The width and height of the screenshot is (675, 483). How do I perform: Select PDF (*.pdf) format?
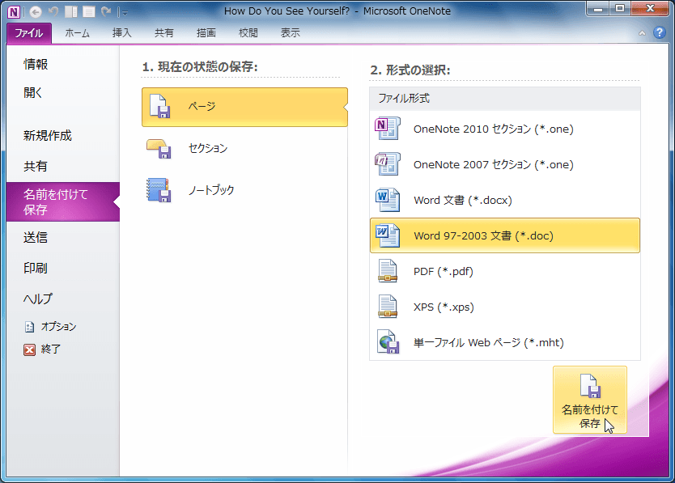coord(505,271)
